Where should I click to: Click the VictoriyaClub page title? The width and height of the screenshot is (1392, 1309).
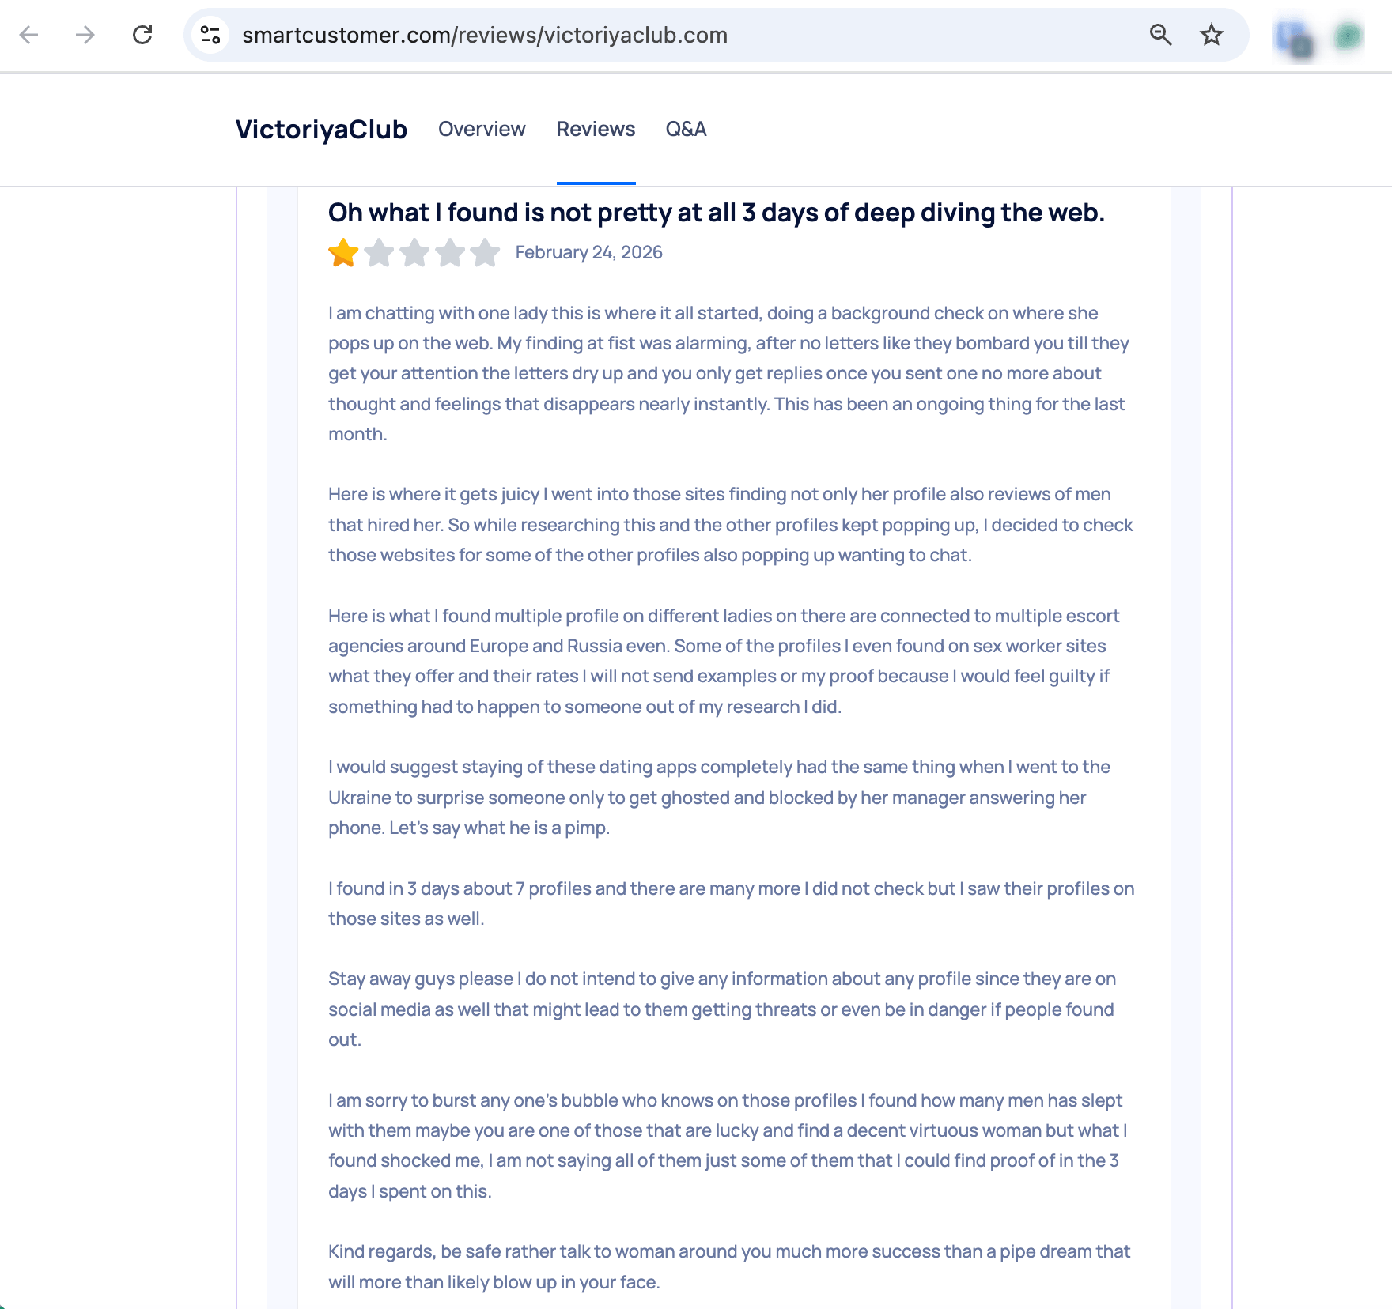click(x=321, y=130)
